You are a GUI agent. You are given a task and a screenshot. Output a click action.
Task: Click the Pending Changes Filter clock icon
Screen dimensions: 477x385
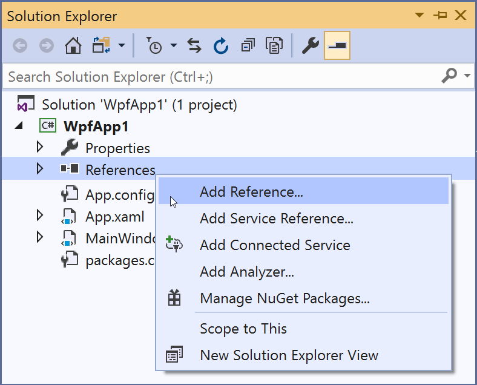[x=155, y=46]
